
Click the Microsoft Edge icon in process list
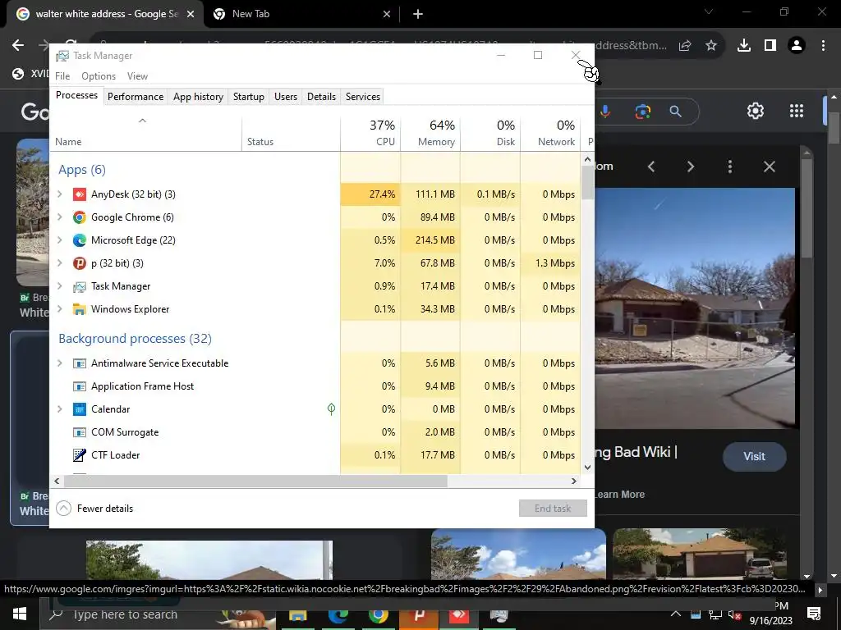pyautogui.click(x=80, y=240)
